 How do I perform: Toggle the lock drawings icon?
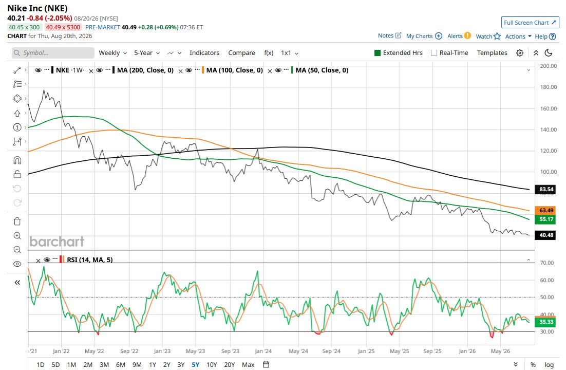pyautogui.click(x=17, y=174)
